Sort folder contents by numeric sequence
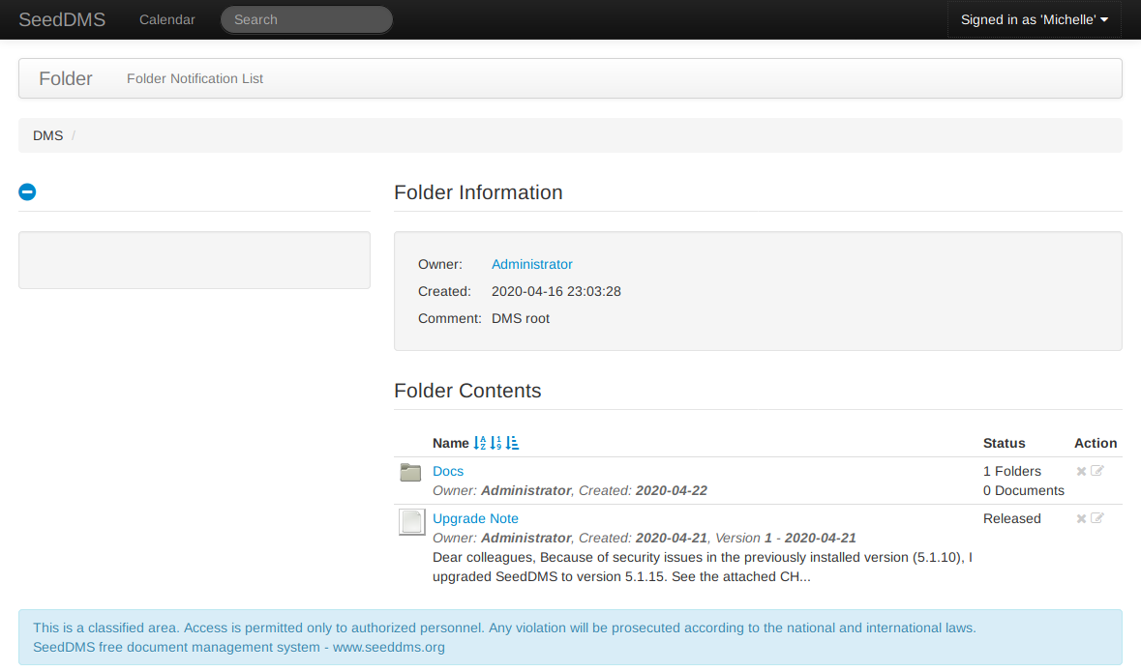 (x=495, y=444)
